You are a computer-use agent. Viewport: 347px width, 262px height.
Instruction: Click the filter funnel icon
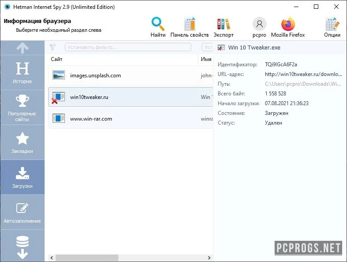(x=53, y=47)
